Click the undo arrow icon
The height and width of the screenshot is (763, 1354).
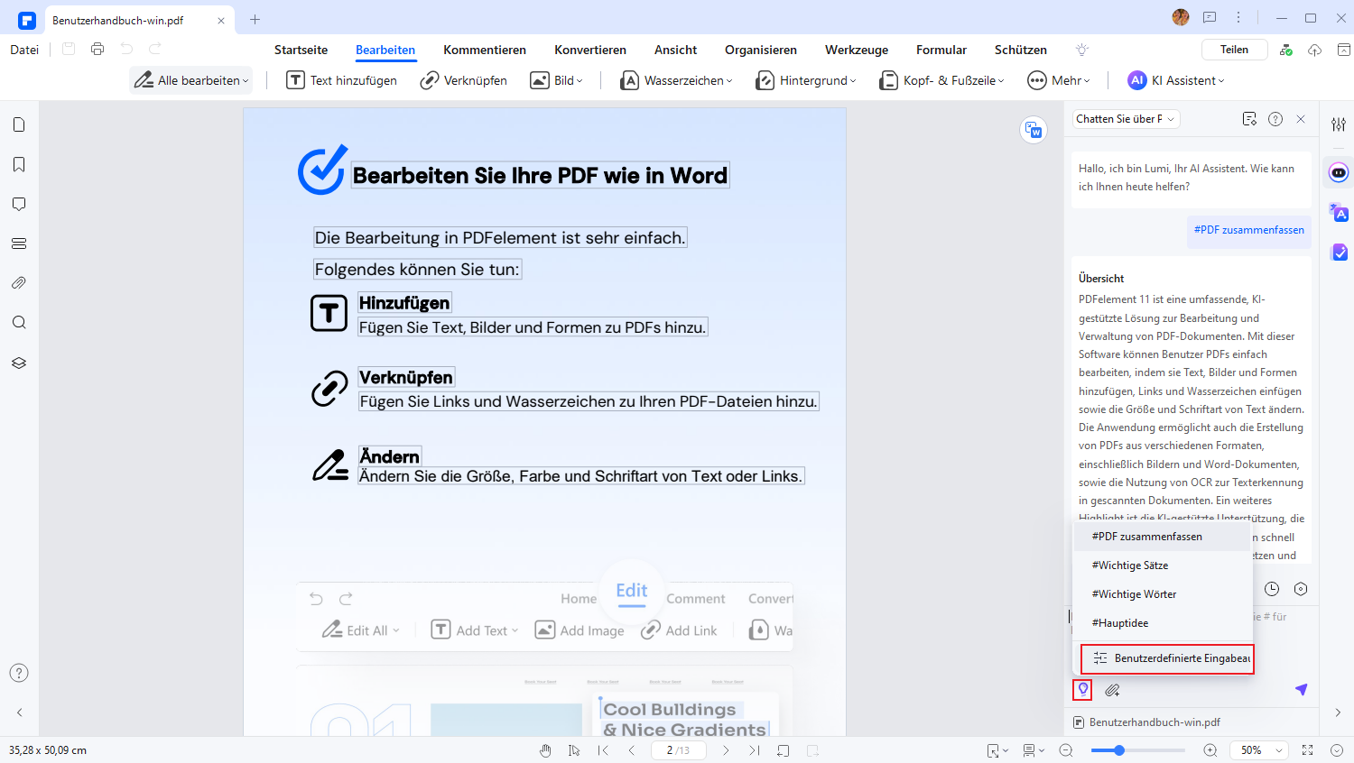(x=126, y=49)
